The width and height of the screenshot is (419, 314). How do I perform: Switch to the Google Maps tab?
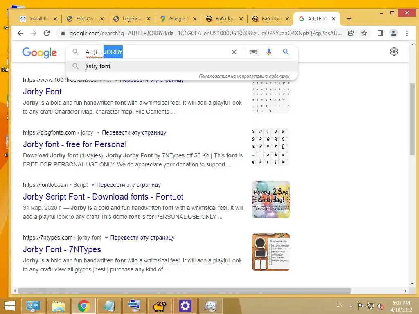coord(177,19)
